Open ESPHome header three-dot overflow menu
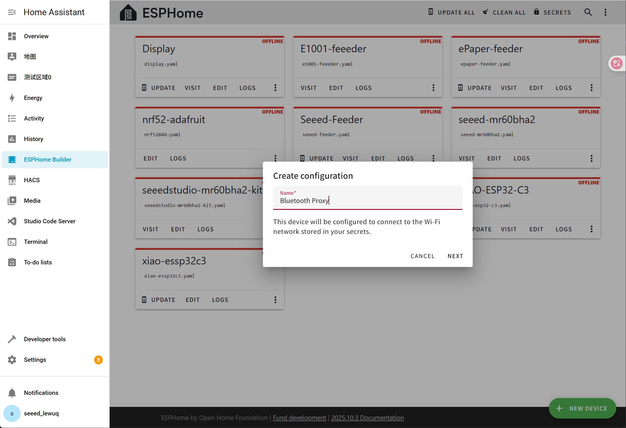The height and width of the screenshot is (428, 626). [x=605, y=12]
